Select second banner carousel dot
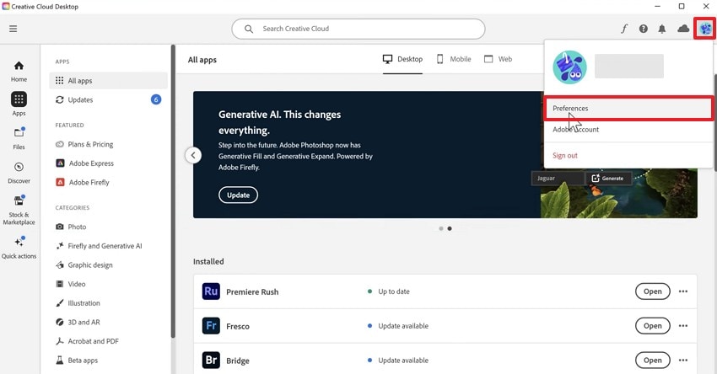 pos(450,229)
